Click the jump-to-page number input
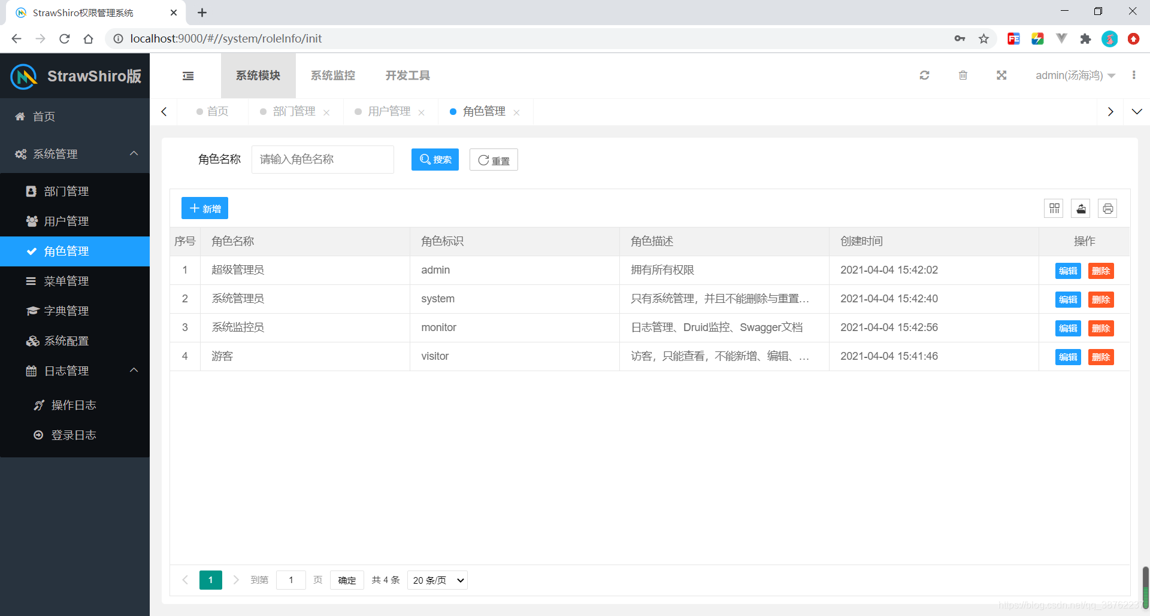 (291, 580)
